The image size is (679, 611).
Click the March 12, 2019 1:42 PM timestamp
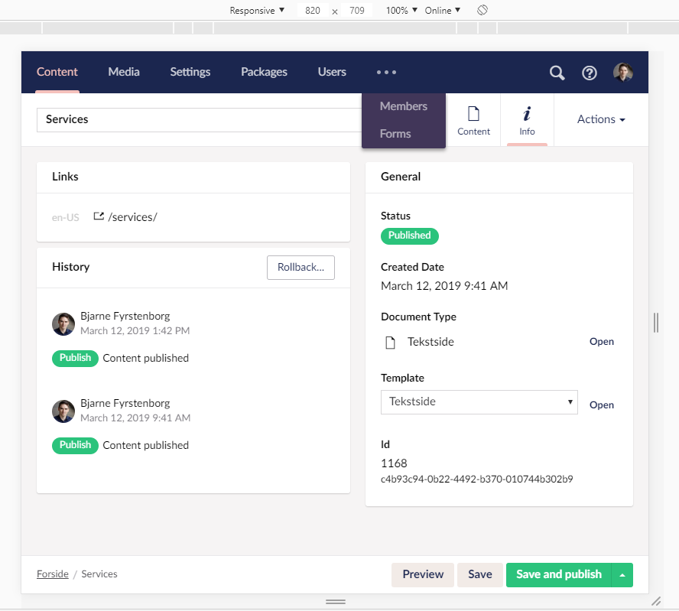click(135, 331)
